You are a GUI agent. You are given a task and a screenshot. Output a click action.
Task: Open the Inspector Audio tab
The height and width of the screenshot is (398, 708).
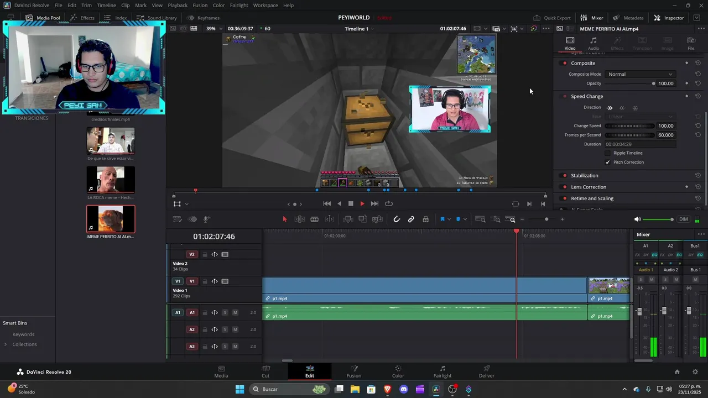coord(594,43)
